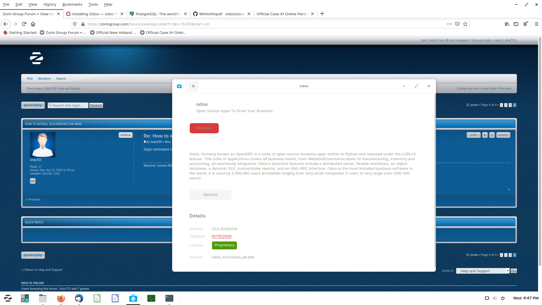Open the system power menu

[503, 298]
